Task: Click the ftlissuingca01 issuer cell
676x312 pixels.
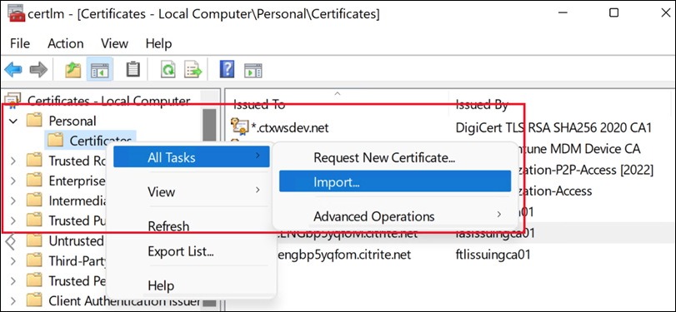Action: [493, 255]
